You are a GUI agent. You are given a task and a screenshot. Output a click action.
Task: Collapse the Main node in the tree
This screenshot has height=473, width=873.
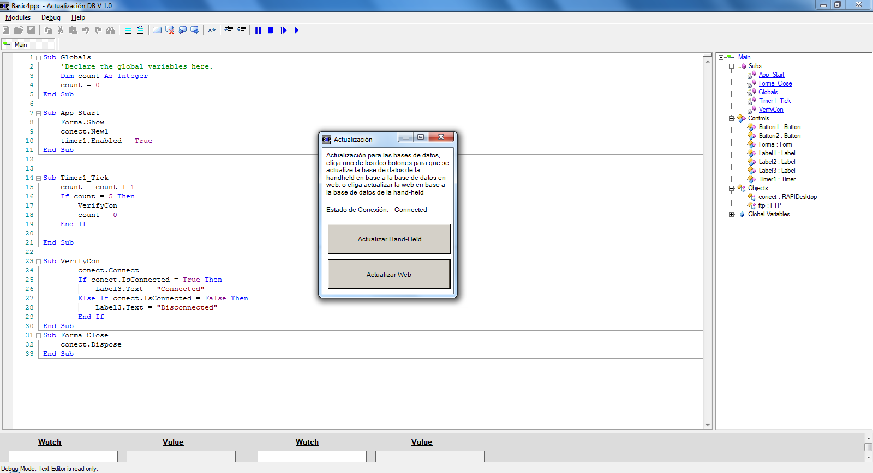(721, 57)
